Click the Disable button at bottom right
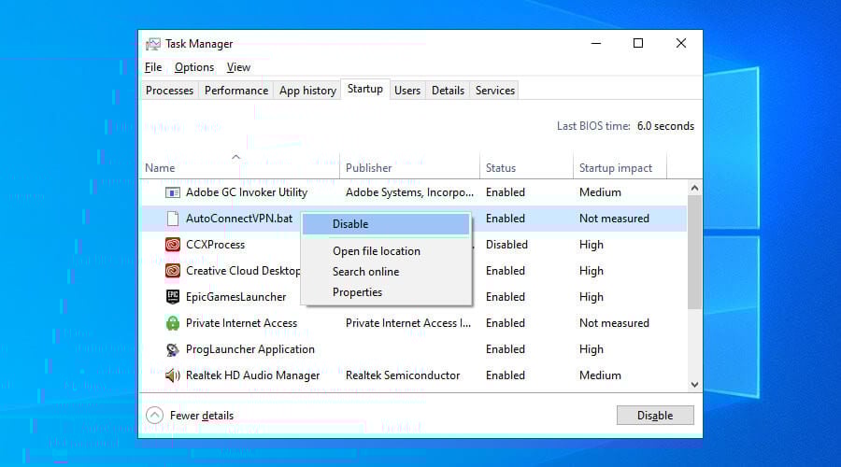This screenshot has width=841, height=467. pyautogui.click(x=655, y=416)
